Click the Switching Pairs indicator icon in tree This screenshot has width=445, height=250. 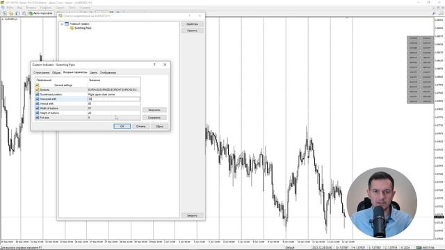coord(72,28)
